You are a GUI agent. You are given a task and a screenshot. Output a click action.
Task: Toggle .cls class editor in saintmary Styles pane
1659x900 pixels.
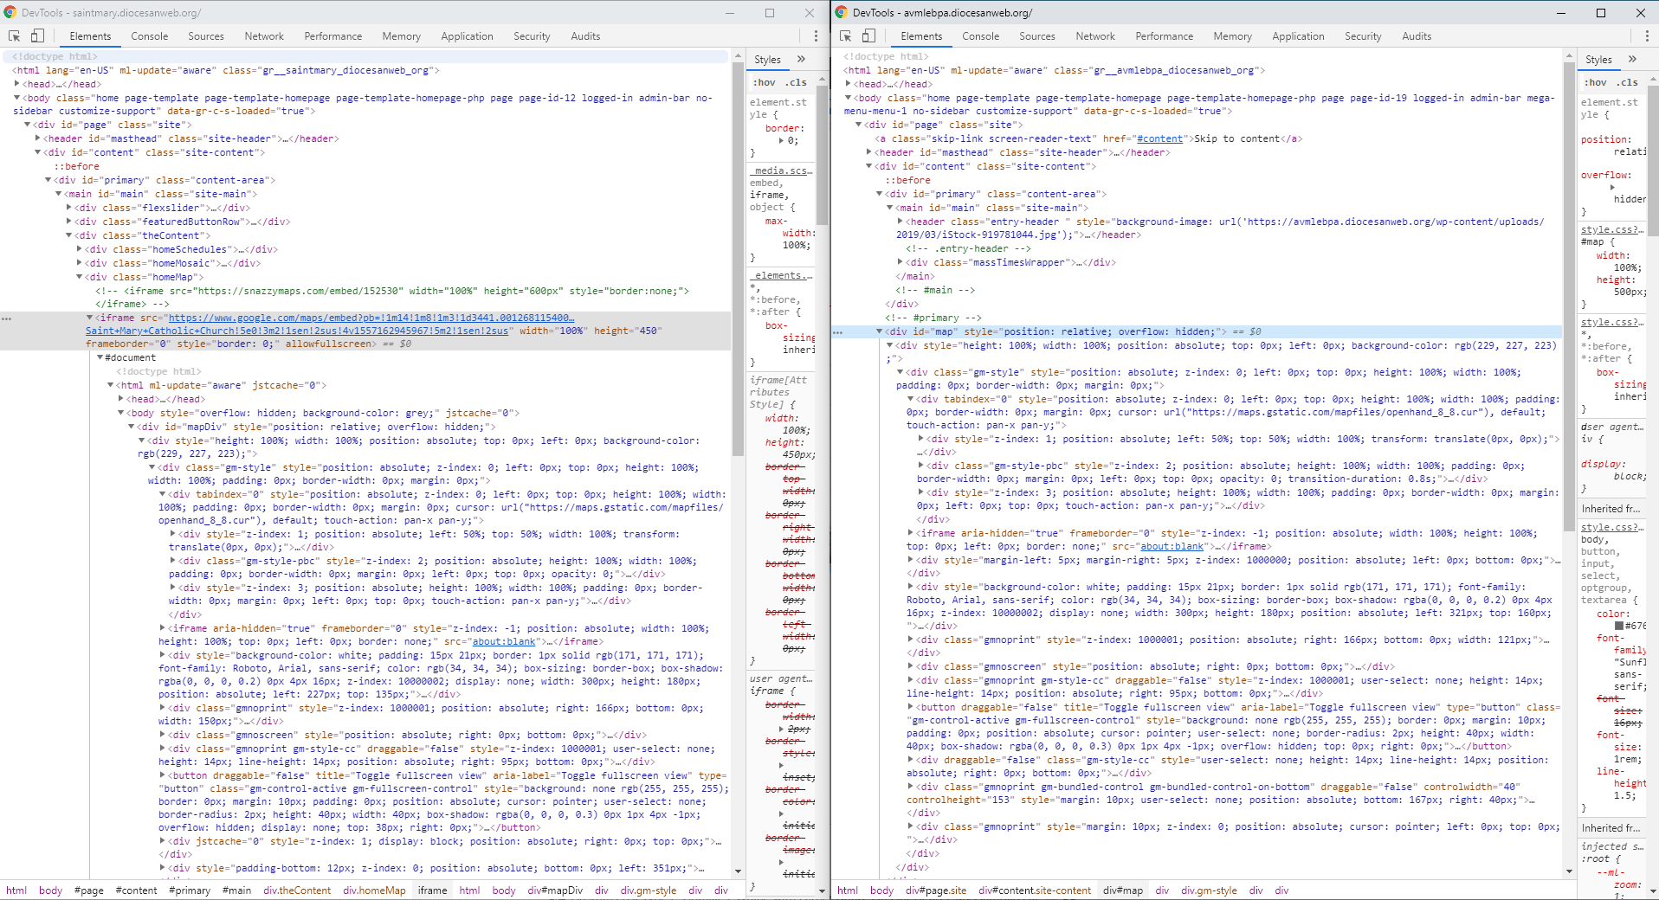pyautogui.click(x=796, y=83)
